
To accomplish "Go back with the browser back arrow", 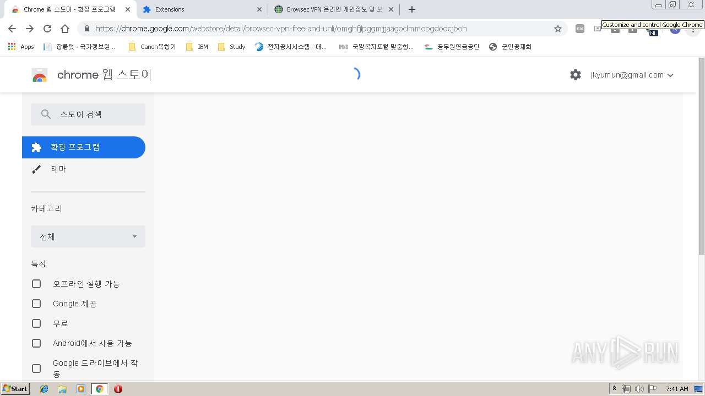I will tap(12, 29).
